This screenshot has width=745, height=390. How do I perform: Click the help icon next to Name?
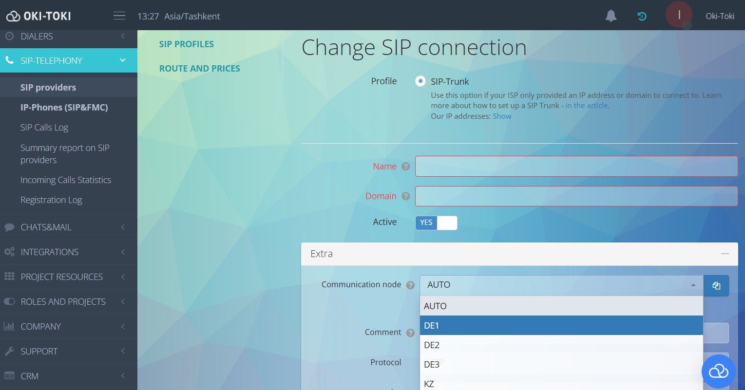405,167
